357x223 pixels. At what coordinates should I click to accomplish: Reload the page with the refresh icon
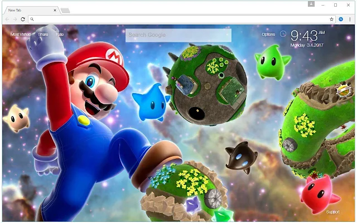[23, 20]
